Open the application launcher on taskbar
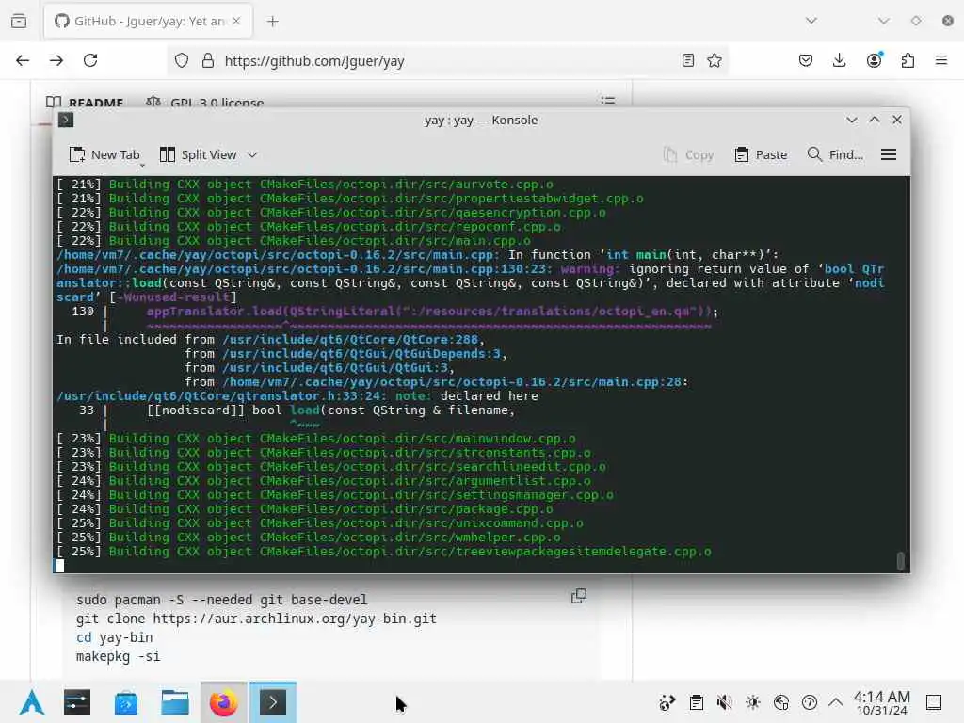This screenshot has width=964, height=723. pos(32,702)
